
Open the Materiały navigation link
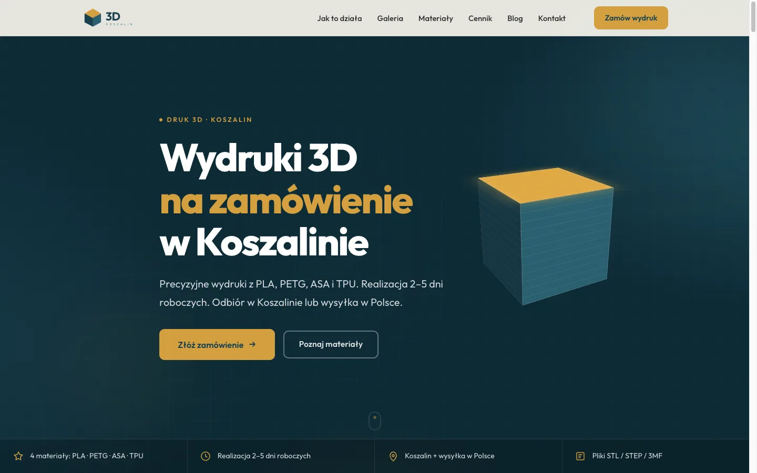click(x=436, y=18)
